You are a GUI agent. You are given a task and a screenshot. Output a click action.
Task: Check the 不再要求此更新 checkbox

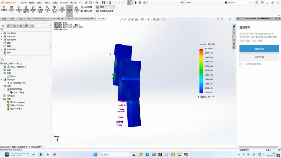point(241,64)
